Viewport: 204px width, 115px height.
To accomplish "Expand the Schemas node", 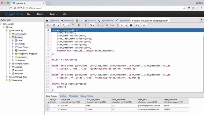I will coord(13,60).
